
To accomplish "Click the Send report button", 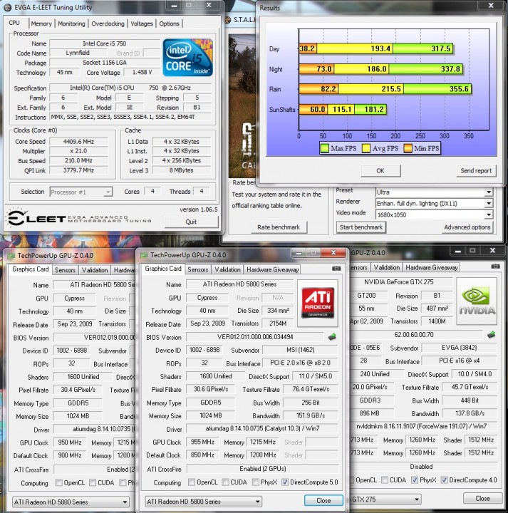I will tap(476, 170).
